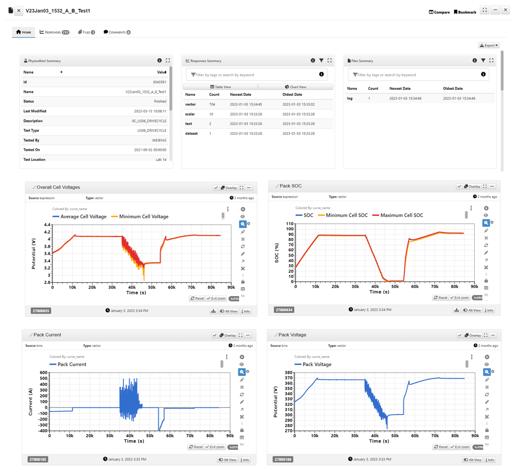Open more options menu on Pack Current
513x474 pixels.
tap(248, 335)
